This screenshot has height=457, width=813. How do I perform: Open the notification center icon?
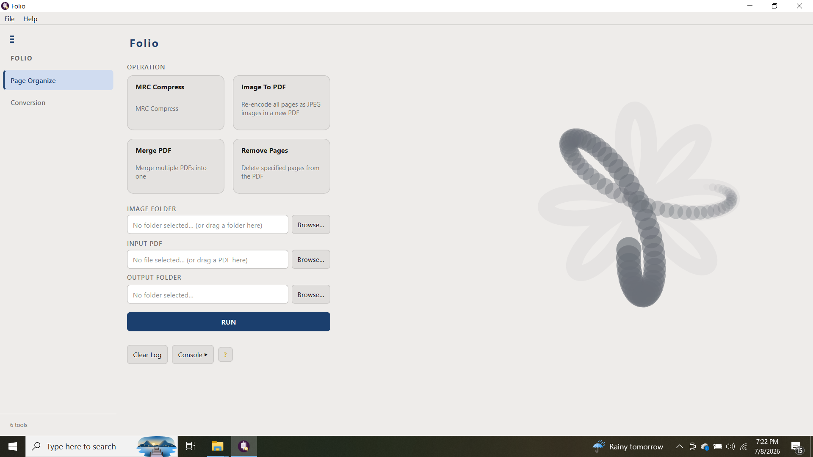797,447
